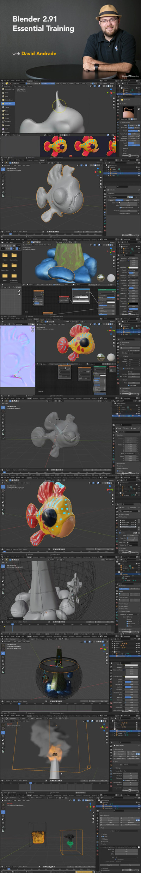This screenshot has width=141, height=873.
Task: Expand the Brush Settings panel
Action: coord(126,122)
